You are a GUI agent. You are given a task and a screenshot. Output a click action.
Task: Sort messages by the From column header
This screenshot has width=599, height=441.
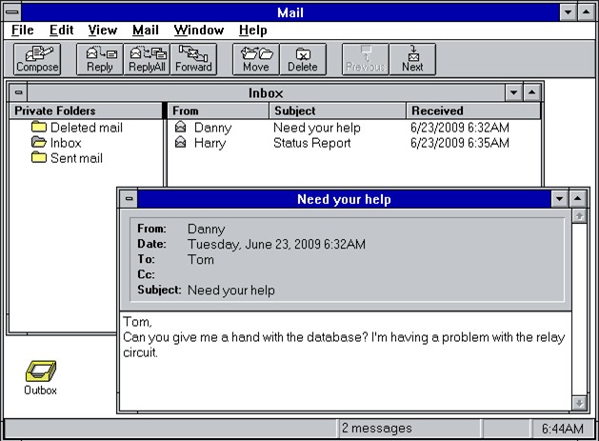click(x=218, y=110)
